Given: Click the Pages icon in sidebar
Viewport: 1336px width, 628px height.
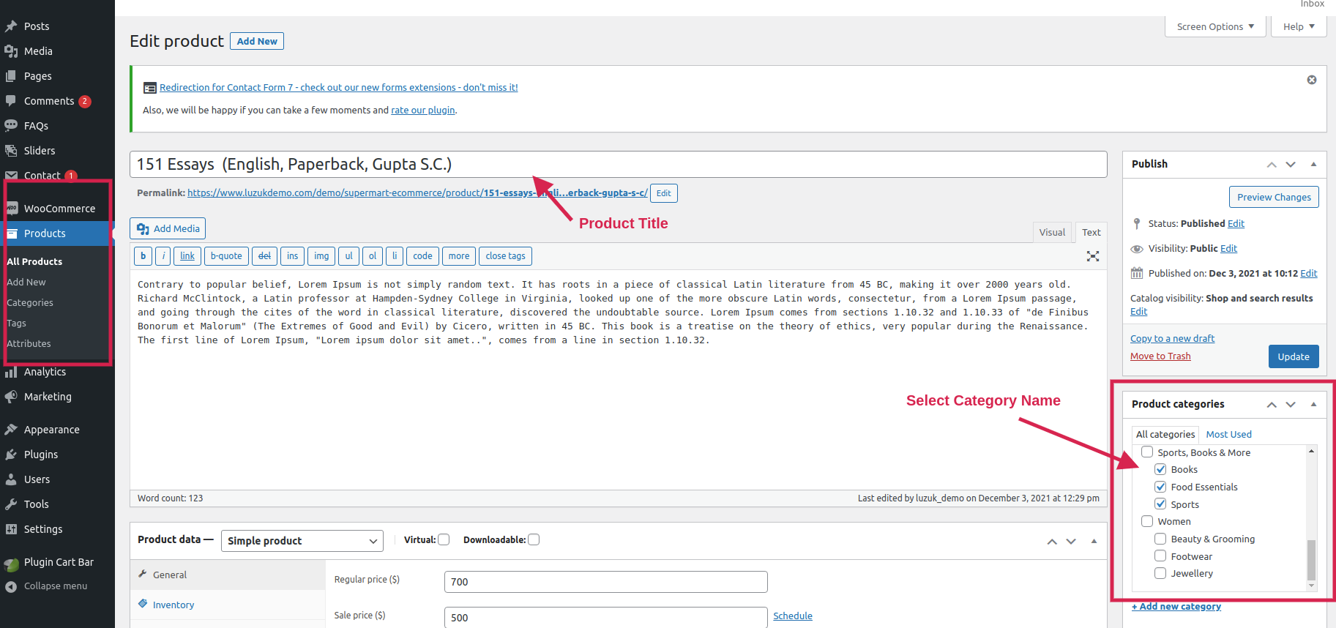Looking at the screenshot, I should click(x=11, y=76).
